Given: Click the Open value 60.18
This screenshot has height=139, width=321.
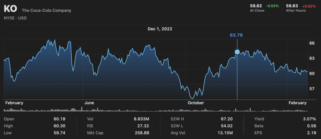Looking at the screenshot, I should pyautogui.click(x=60, y=119).
